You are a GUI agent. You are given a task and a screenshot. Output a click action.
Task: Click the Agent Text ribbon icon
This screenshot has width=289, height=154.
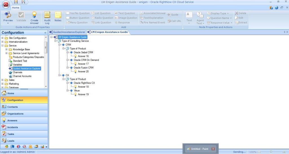[x=200, y=15]
